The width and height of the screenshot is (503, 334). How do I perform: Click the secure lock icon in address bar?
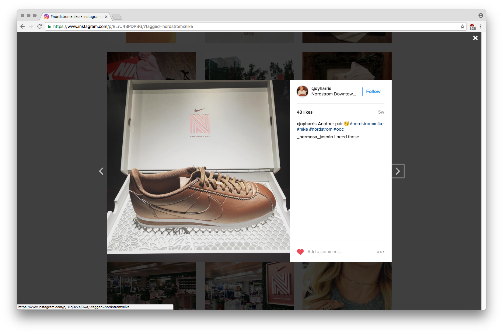[x=49, y=26]
